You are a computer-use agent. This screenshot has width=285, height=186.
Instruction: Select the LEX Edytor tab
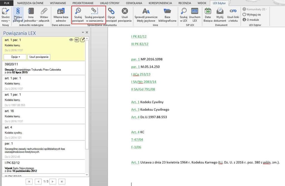[x=219, y=3]
